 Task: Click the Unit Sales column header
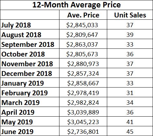(x=130, y=15)
